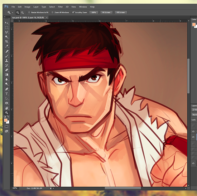Expand the toolbox with the double-arrow
197x196 pixels.
5,17
